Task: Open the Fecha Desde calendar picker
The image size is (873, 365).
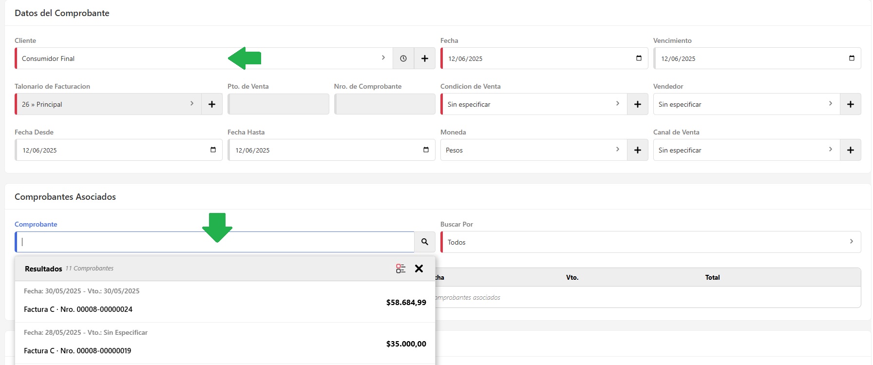Action: (x=213, y=150)
